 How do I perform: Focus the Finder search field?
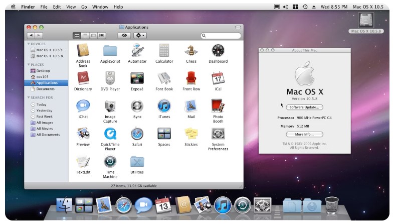(x=221, y=36)
